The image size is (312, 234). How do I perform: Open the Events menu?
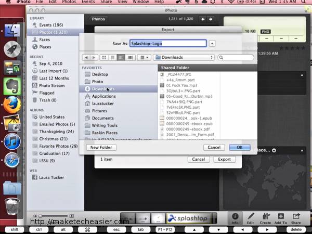(x=88, y=2)
